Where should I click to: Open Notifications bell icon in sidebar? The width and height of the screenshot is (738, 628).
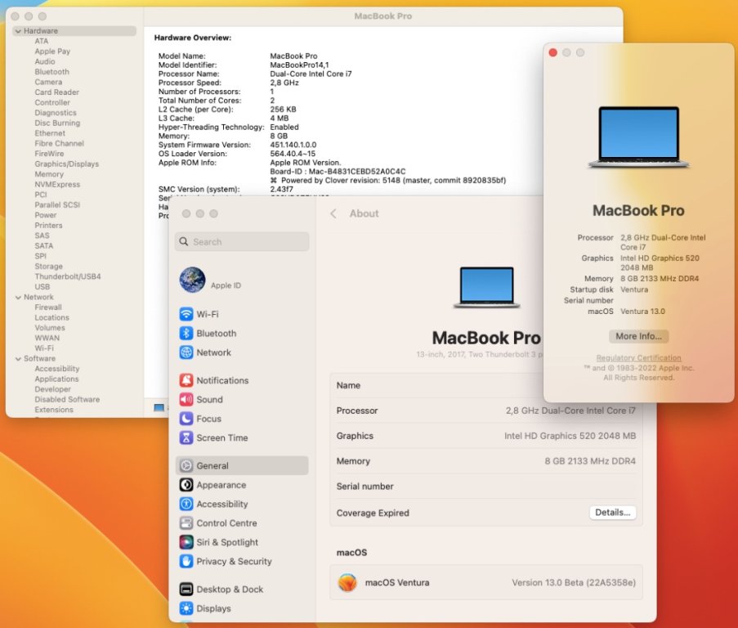tap(186, 380)
